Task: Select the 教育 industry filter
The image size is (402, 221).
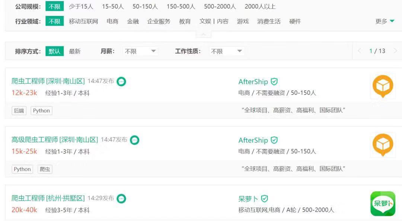Action: click(185, 21)
